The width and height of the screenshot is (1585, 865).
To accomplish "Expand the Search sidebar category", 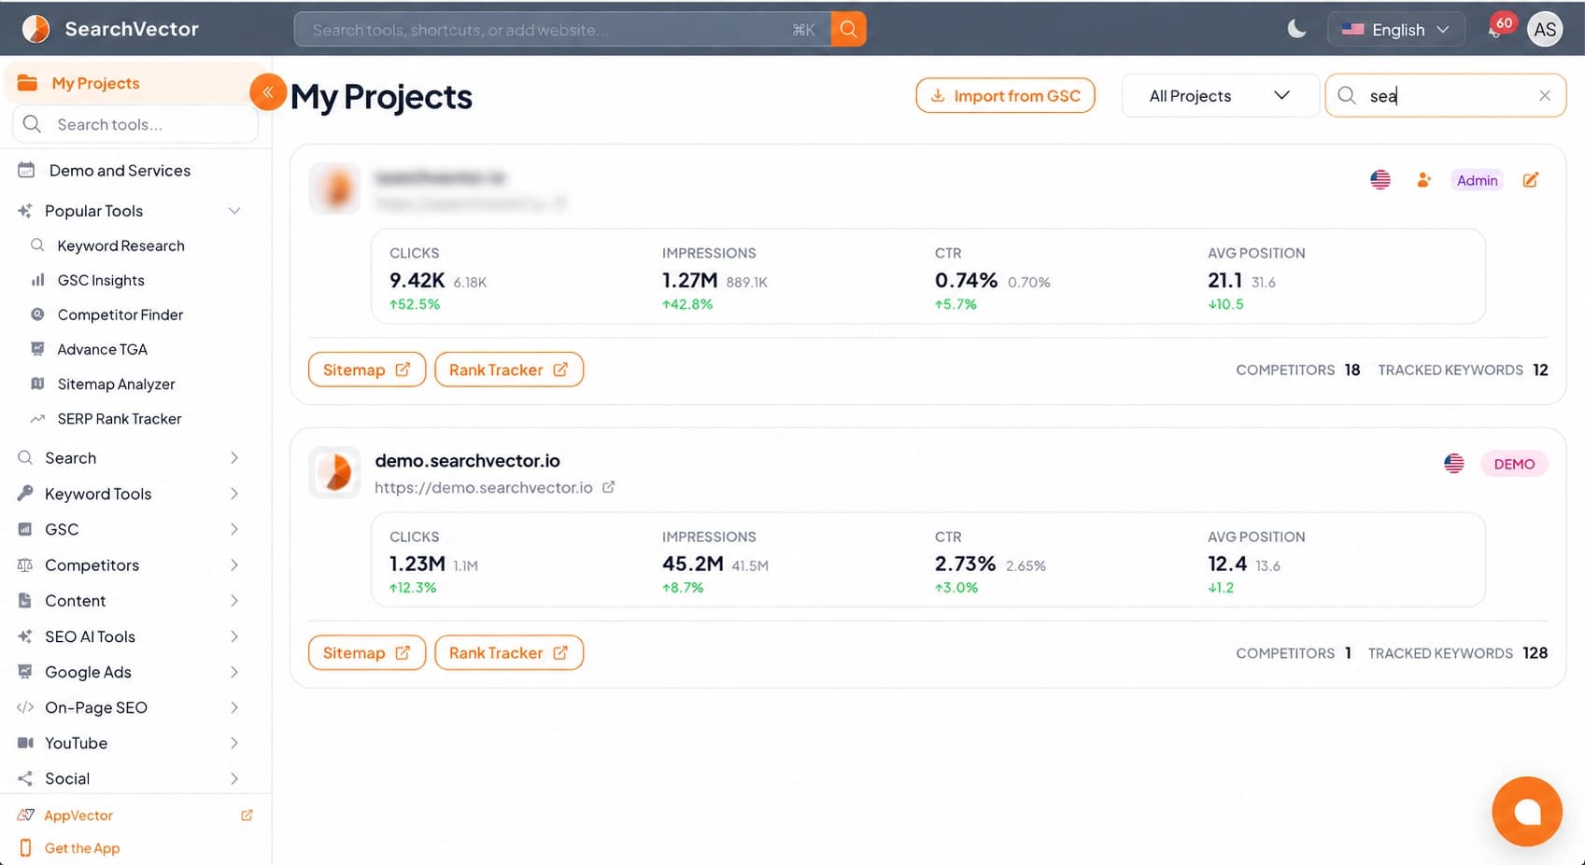I will pos(129,458).
